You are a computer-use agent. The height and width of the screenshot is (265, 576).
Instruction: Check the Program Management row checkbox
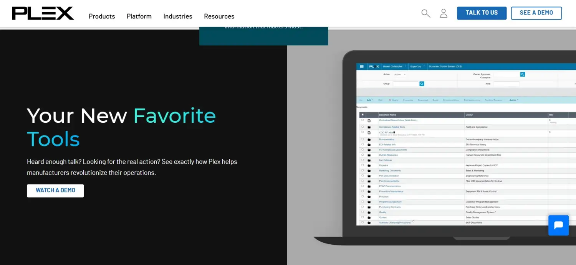(x=362, y=202)
